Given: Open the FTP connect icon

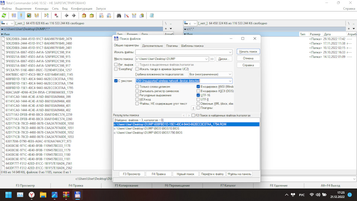Looking at the screenshot, I should [101, 16].
